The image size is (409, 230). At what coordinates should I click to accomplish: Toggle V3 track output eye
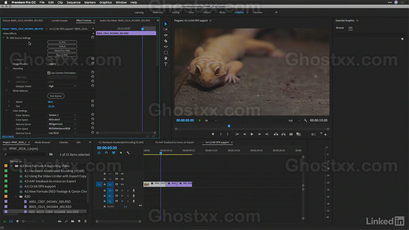(x=122, y=174)
